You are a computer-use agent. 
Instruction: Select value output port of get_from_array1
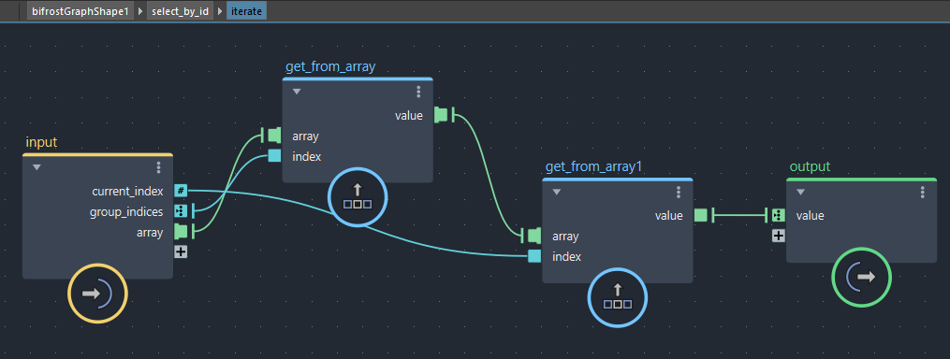pyautogui.click(x=700, y=215)
